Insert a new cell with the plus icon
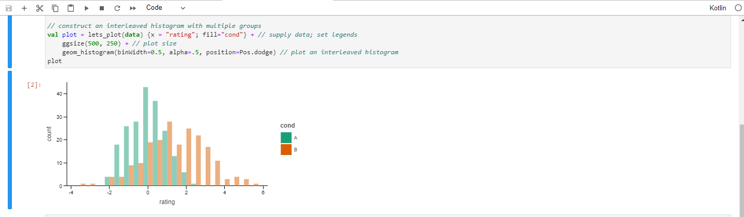 pyautogui.click(x=24, y=8)
